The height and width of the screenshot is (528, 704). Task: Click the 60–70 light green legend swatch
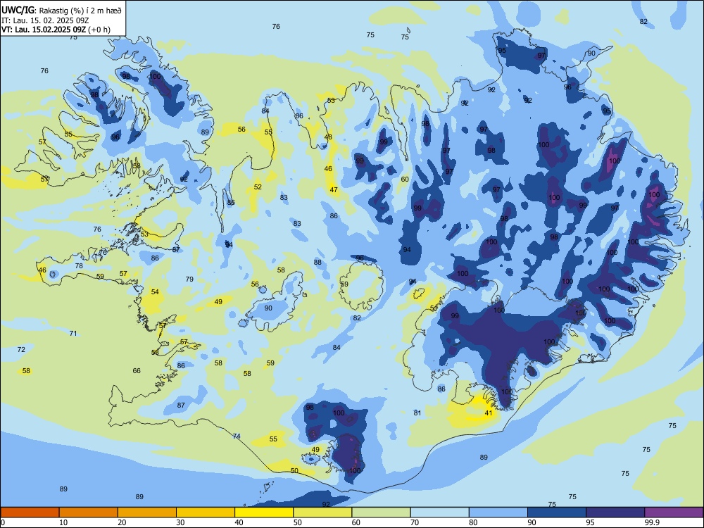(381, 513)
